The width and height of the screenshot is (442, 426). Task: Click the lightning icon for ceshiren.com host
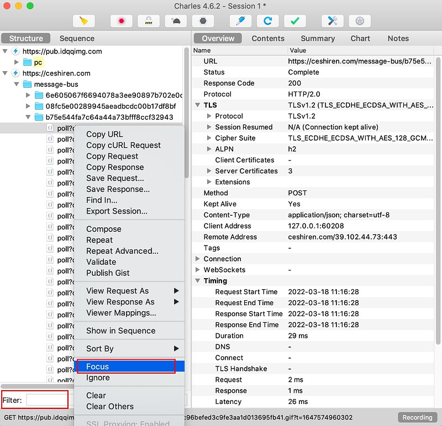(15, 73)
